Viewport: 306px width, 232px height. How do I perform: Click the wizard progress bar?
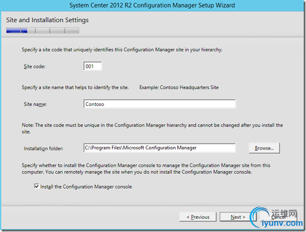(x=43, y=31)
